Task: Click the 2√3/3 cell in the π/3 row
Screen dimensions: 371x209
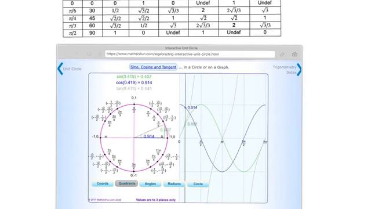Action: coord(203,26)
